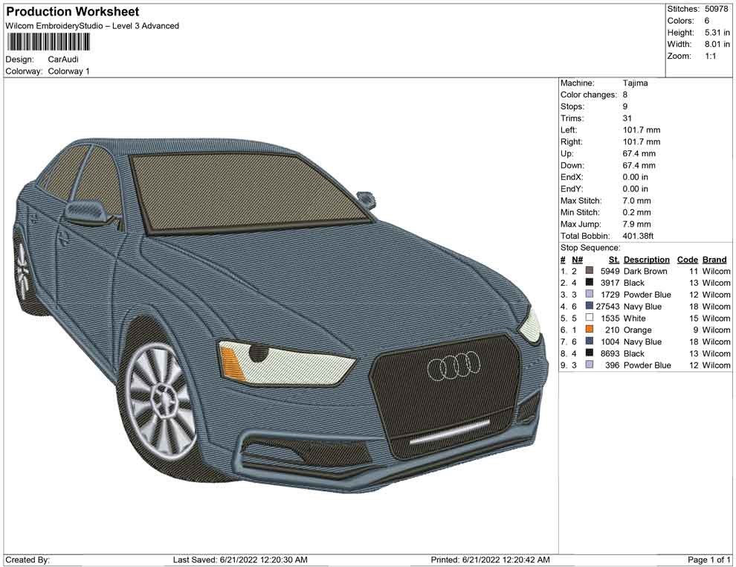Click the St. column header
Image resolution: width=736 pixels, height=567 pixels.
tap(613, 260)
